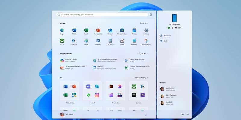Open the Games category label
Screen dimensions: 241x120
138,103
